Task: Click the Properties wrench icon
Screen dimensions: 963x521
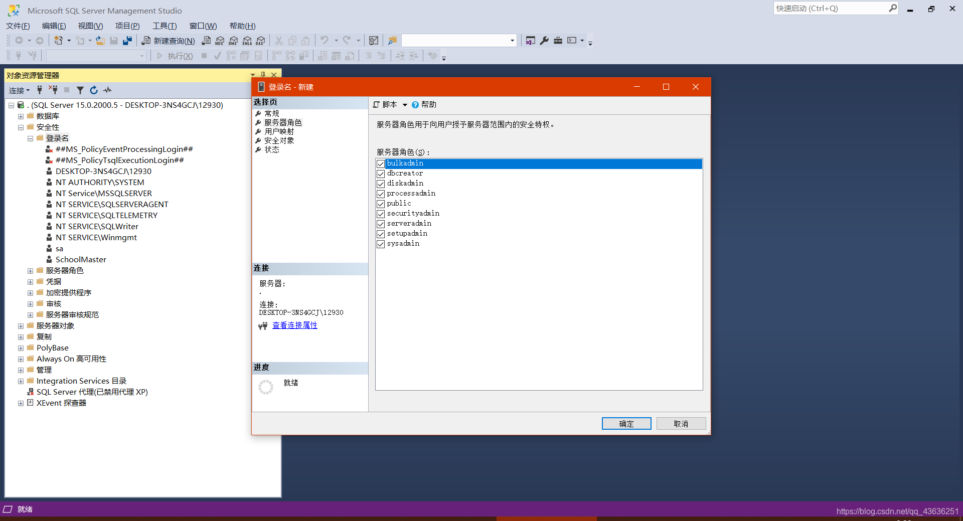Action: [544, 41]
